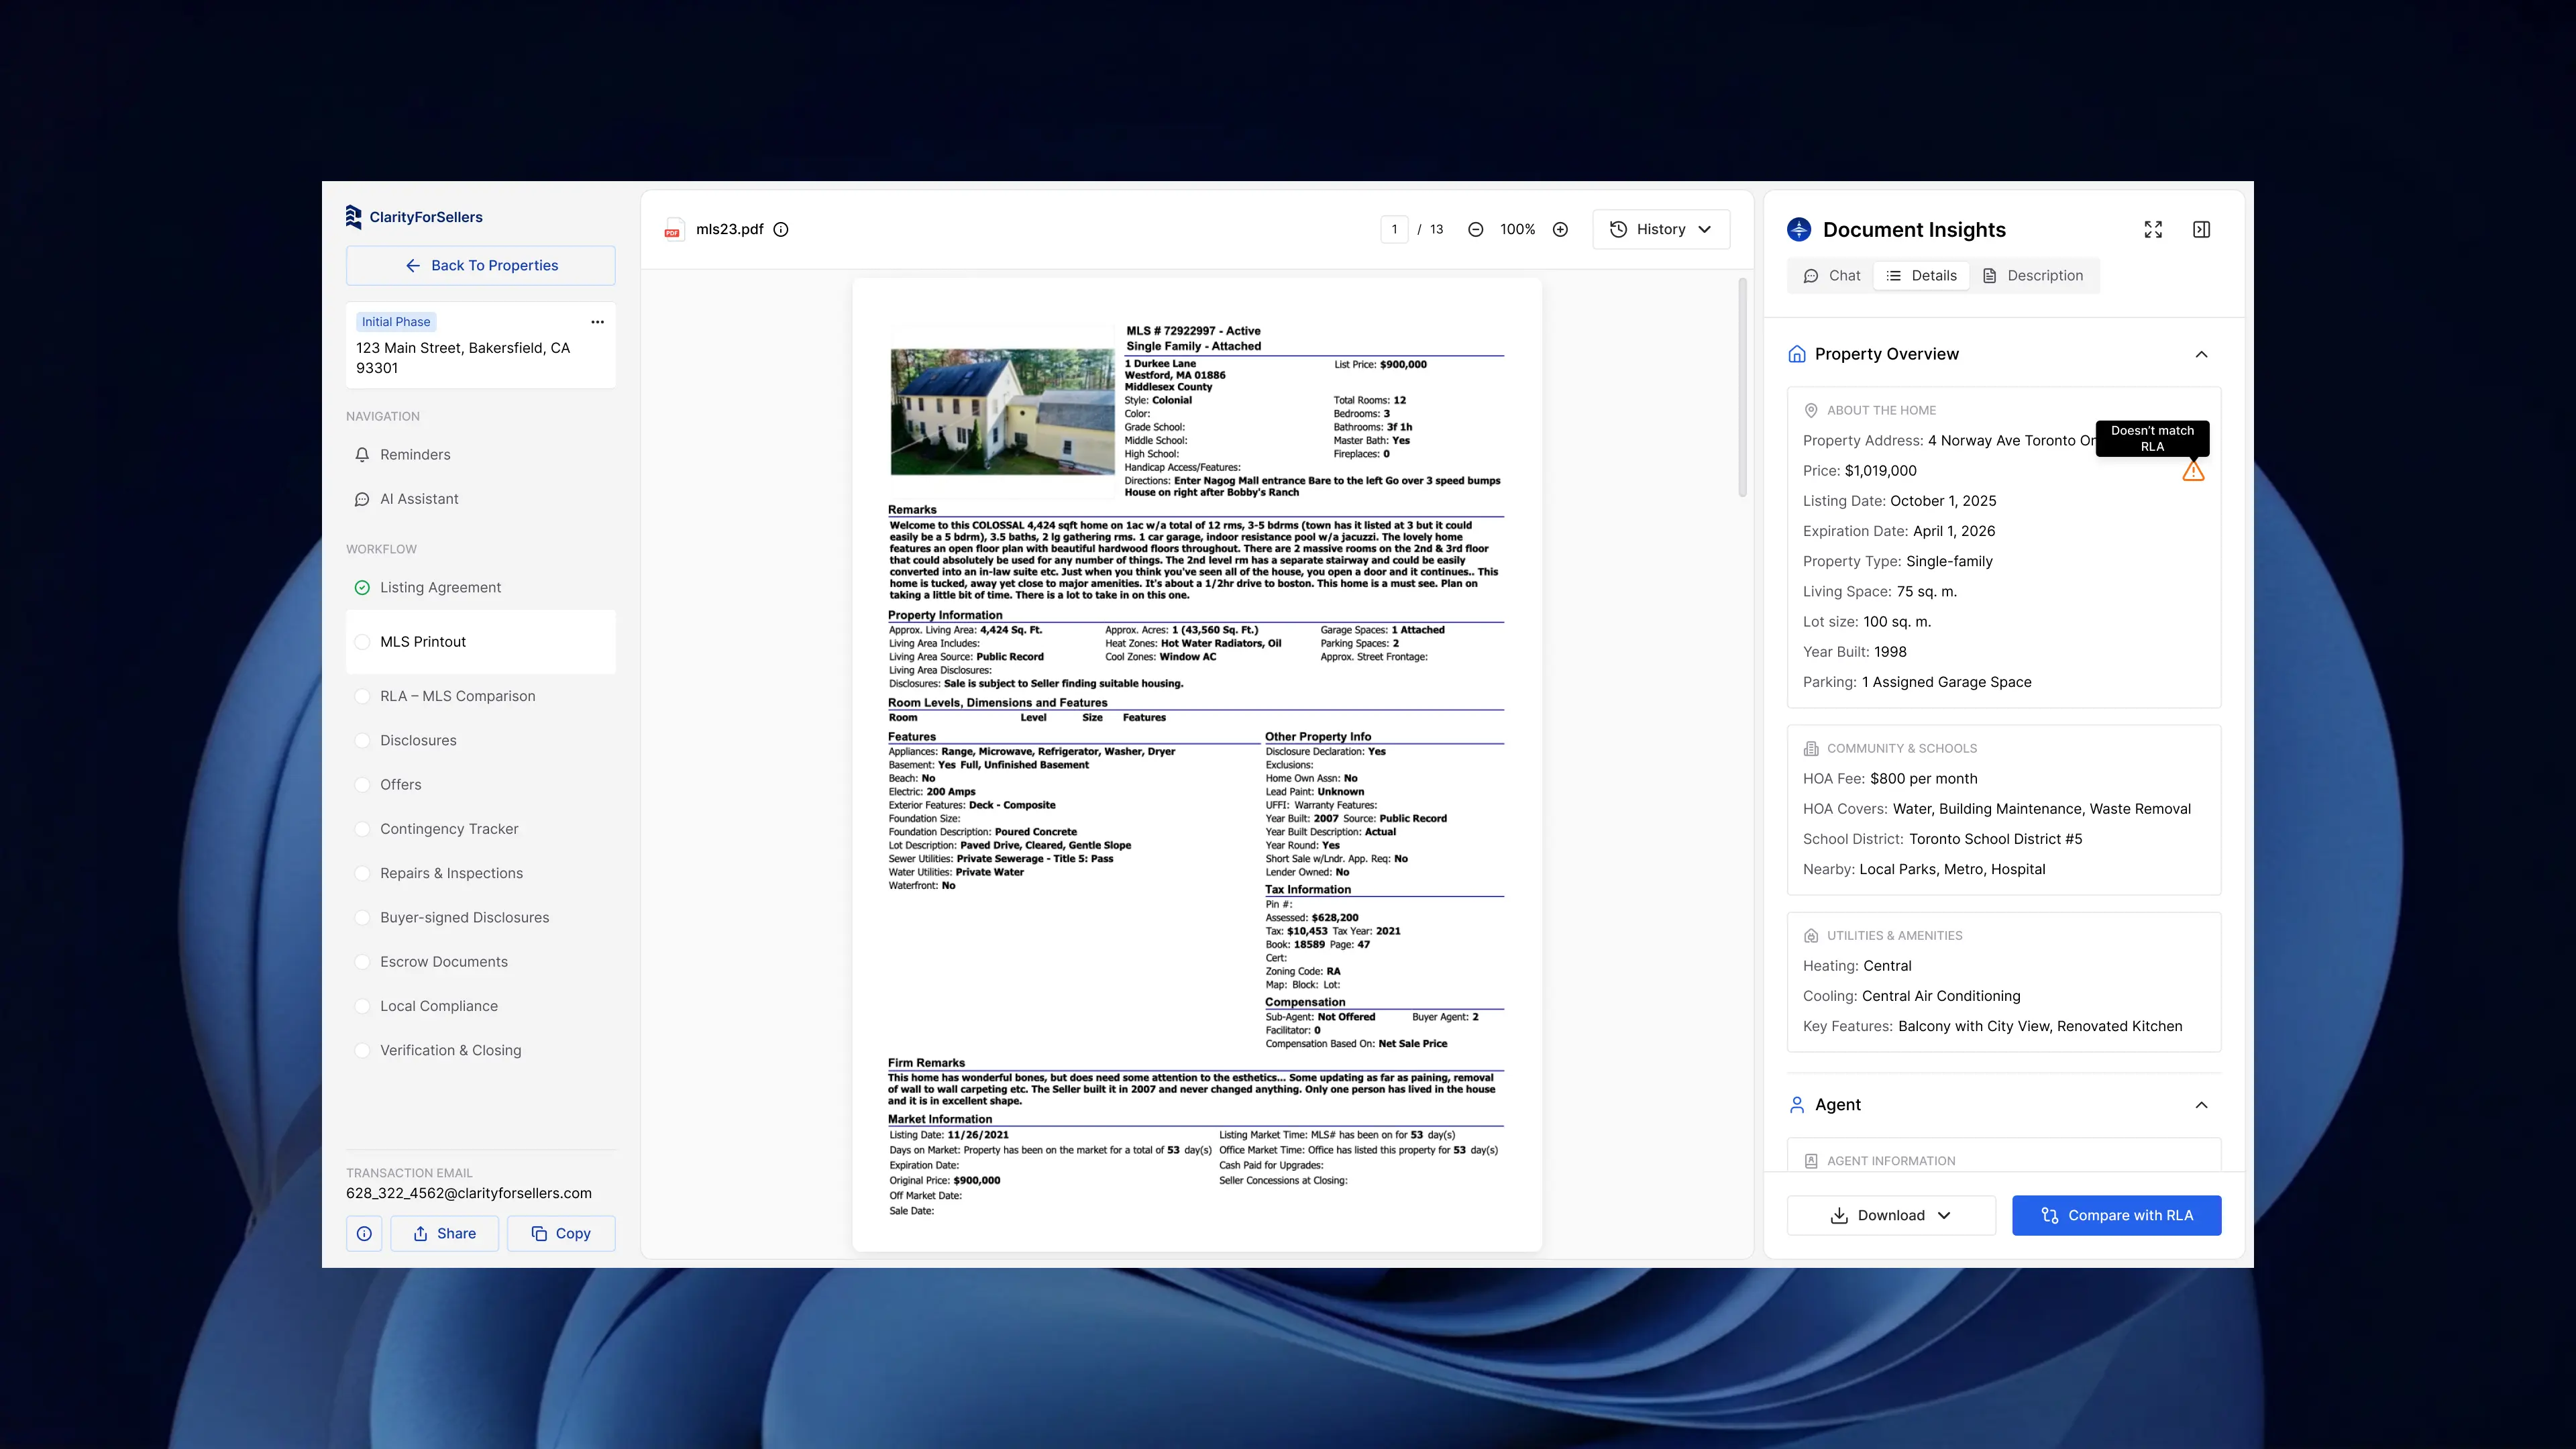Click the info icon beside Share
Viewport: 2576px width, 1449px height.
tap(364, 1233)
